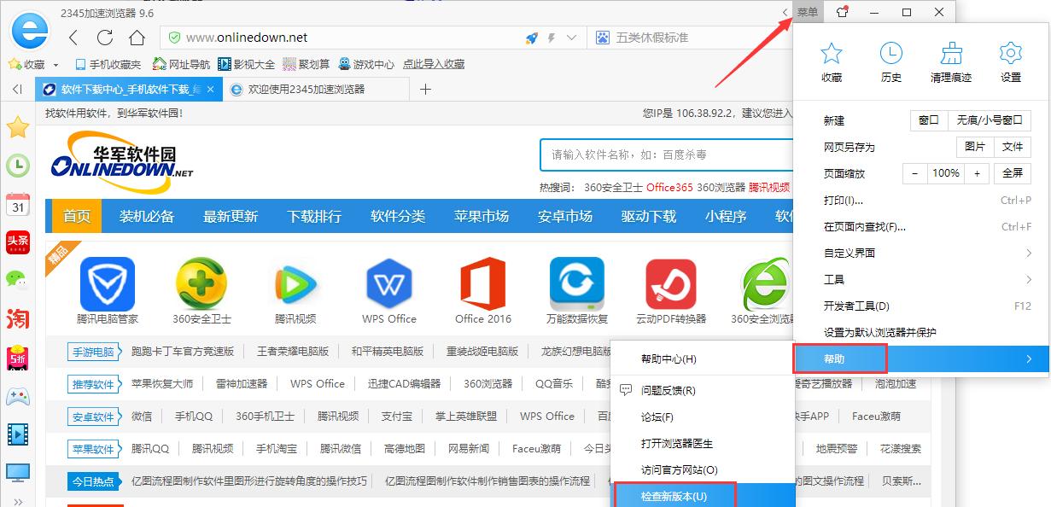This screenshot has width=1051, height=507.
Task: Open a new tab with the plus button
Action: pos(425,89)
